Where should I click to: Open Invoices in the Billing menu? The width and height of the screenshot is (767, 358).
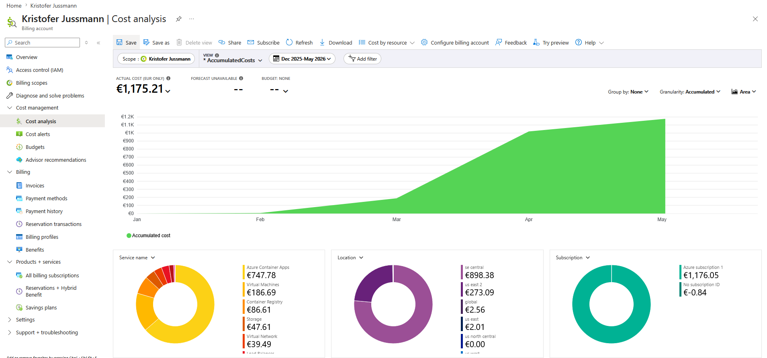35,185
